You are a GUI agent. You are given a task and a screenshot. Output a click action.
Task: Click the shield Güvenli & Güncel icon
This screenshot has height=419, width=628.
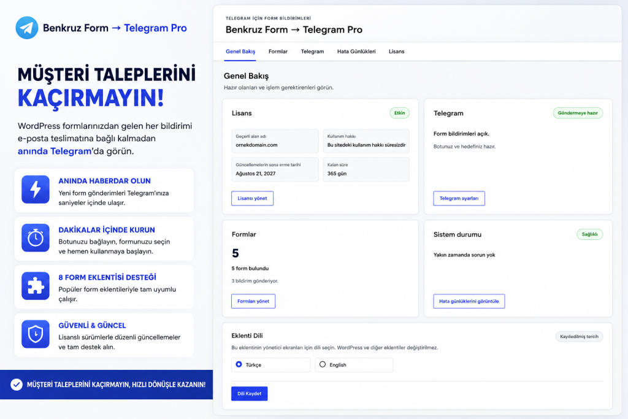pos(36,334)
